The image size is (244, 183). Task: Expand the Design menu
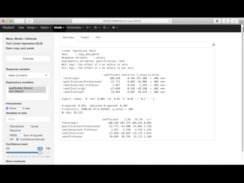click(32, 27)
